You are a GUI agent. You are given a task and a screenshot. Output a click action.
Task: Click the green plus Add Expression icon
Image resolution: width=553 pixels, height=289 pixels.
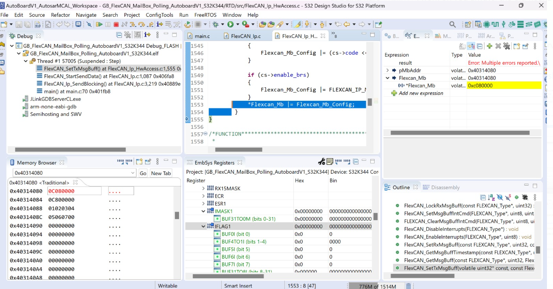pos(489,46)
